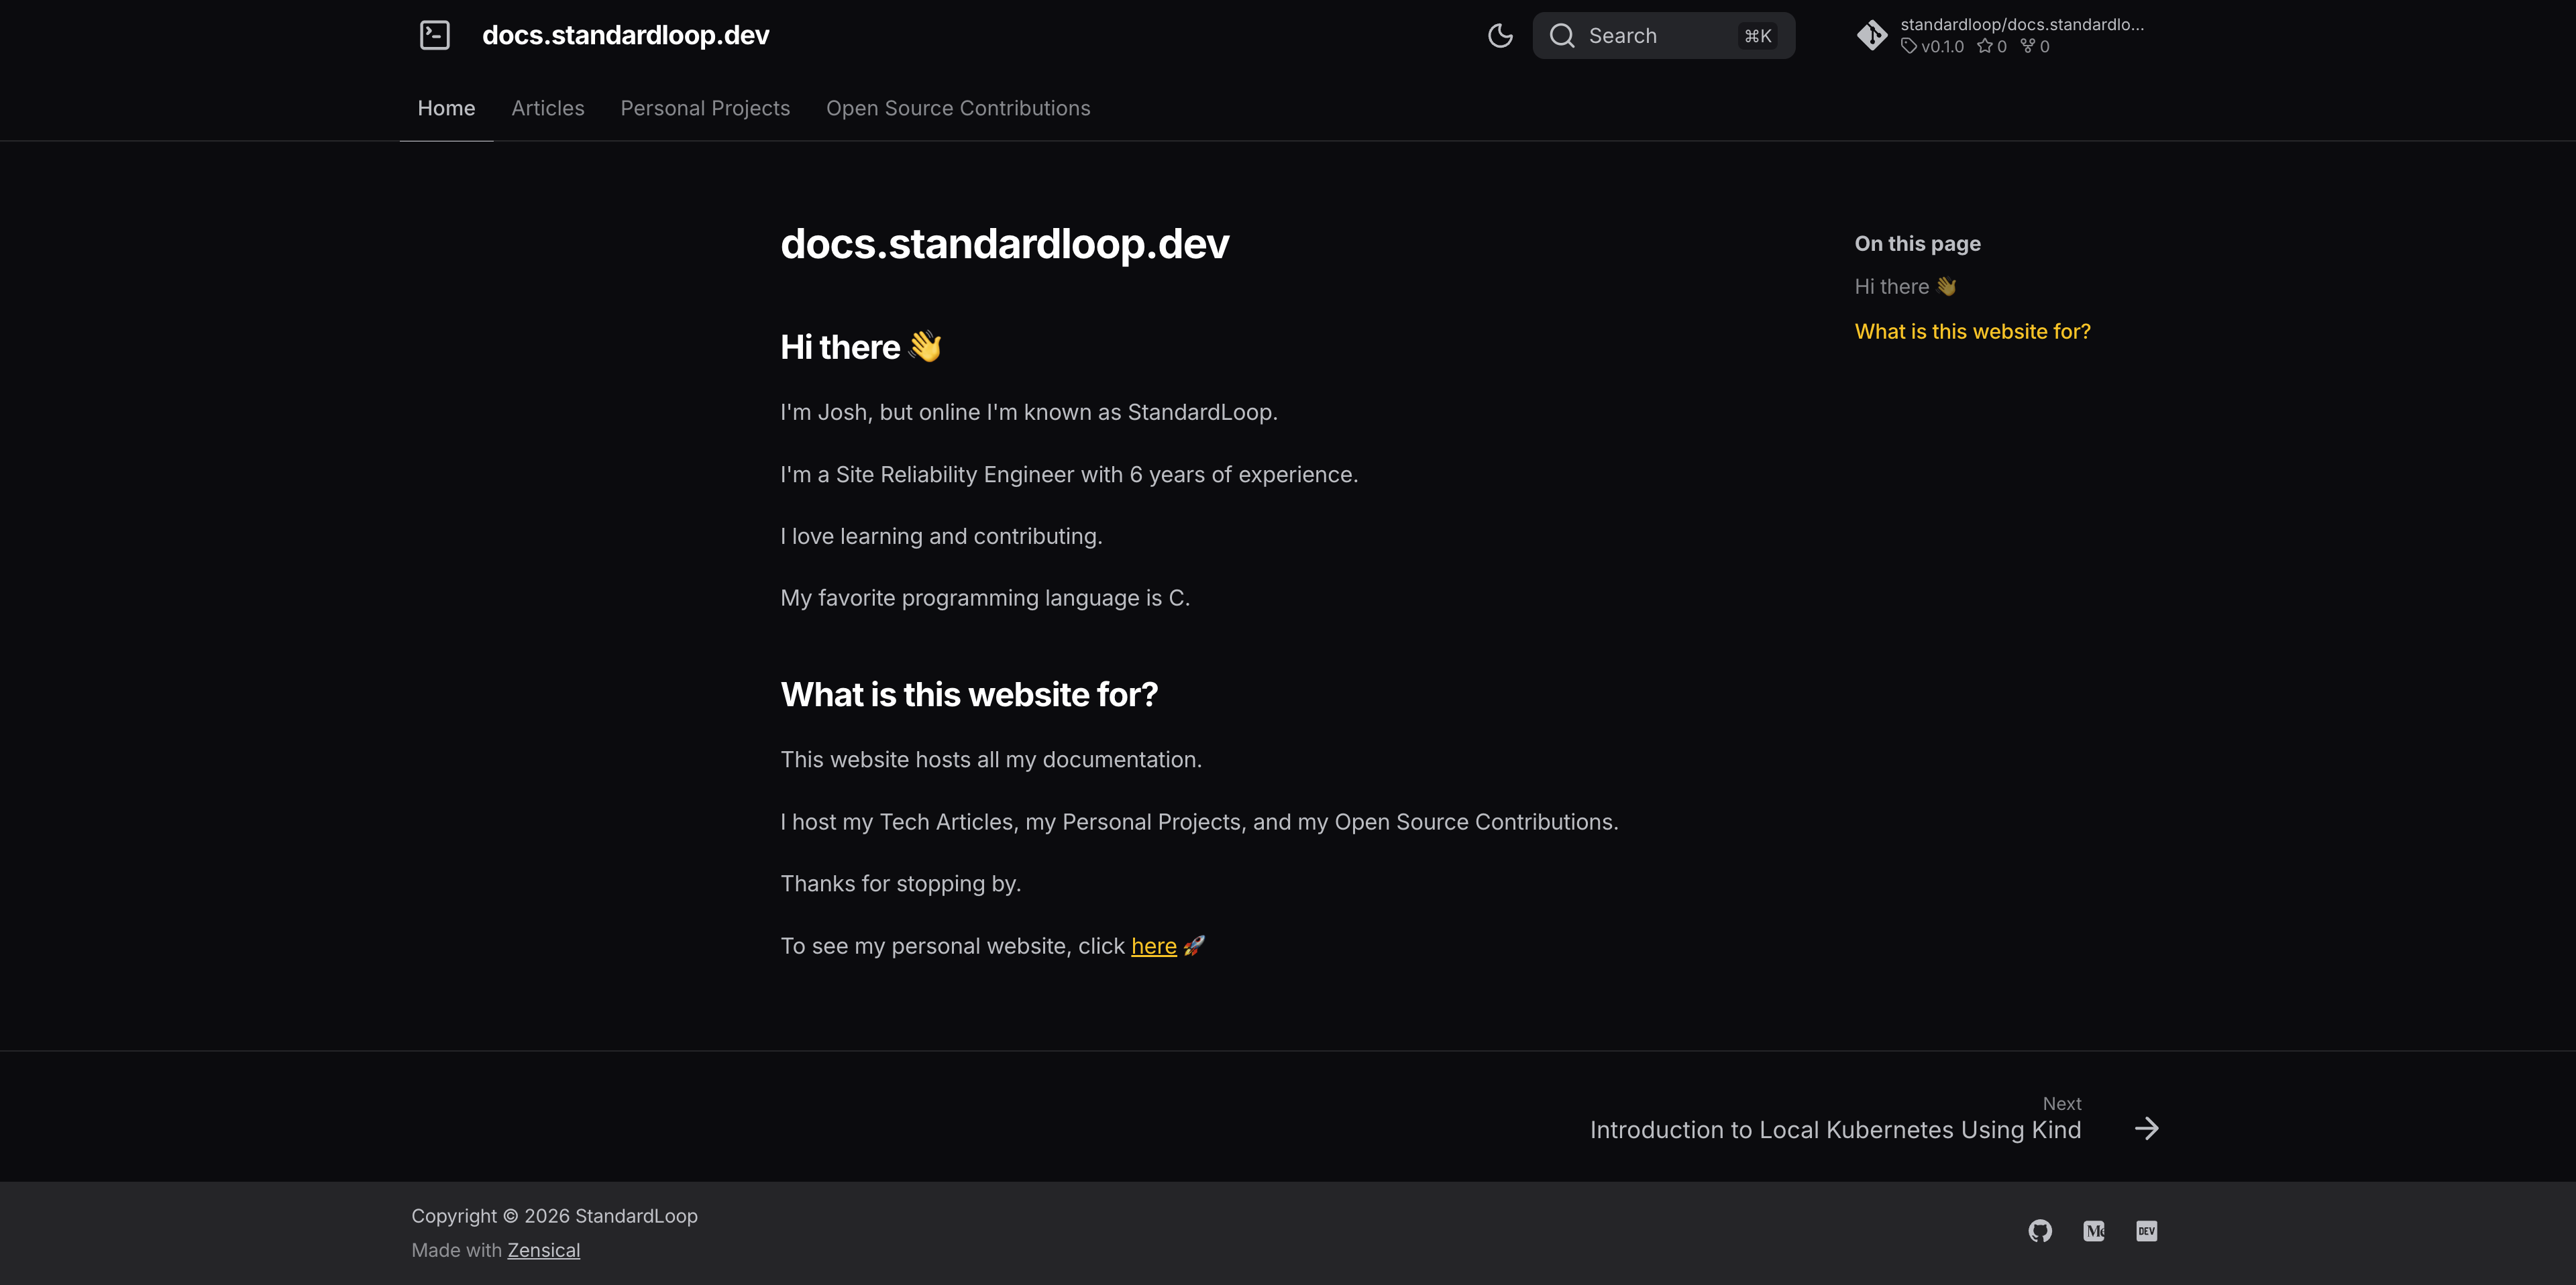Go to Open Source Contributions tab
2576x1285 pixels.
click(x=958, y=108)
